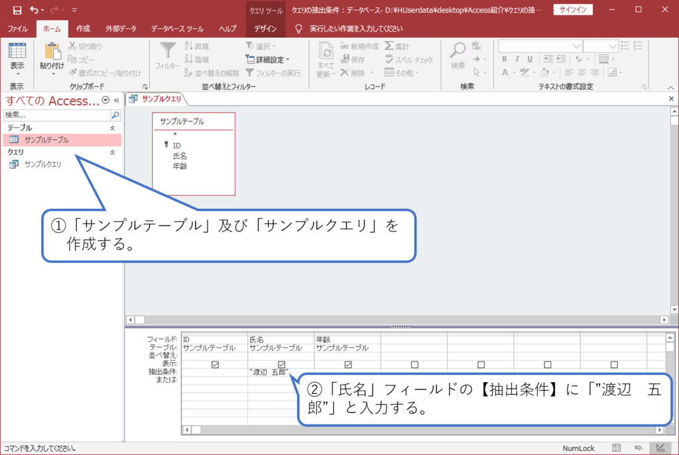This screenshot has height=455, width=679.
Task: Sort ascending with 昇順
Action: click(x=196, y=46)
